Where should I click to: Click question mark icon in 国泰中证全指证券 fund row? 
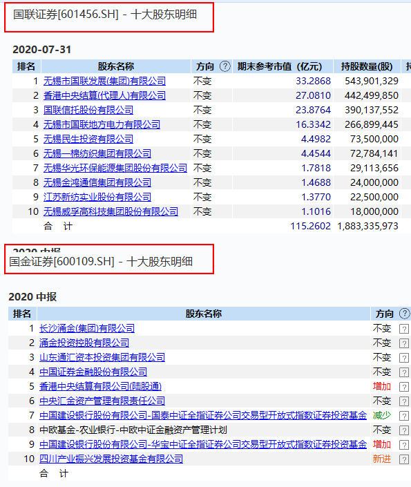point(404,416)
